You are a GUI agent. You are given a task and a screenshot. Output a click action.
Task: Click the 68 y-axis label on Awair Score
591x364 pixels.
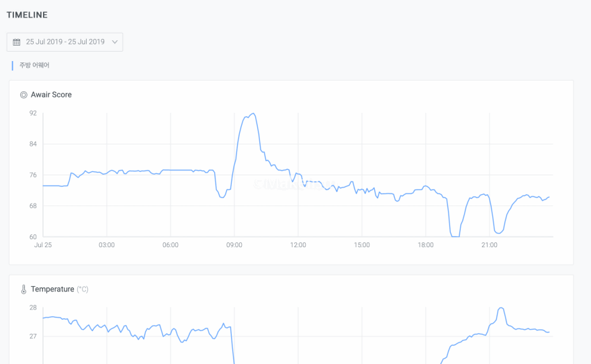(33, 206)
